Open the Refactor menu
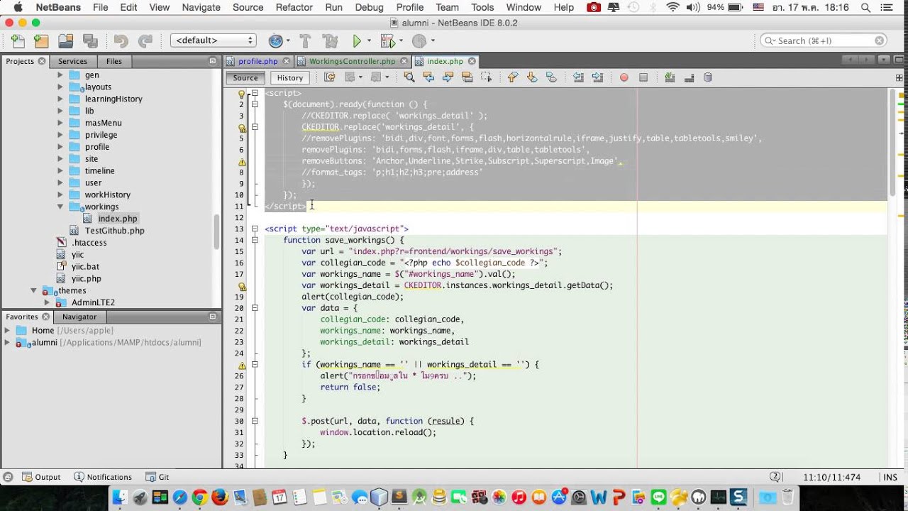 pyautogui.click(x=294, y=7)
